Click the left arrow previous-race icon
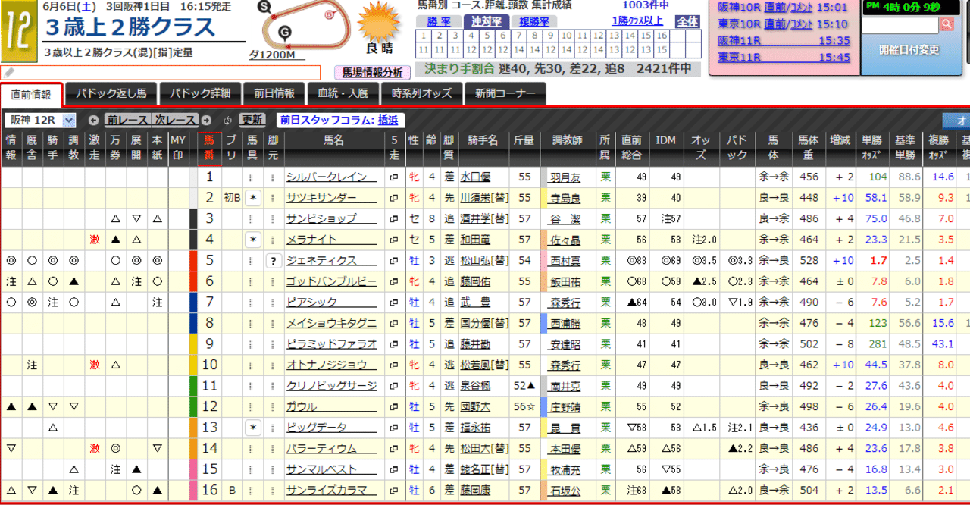The image size is (970, 508). click(93, 121)
